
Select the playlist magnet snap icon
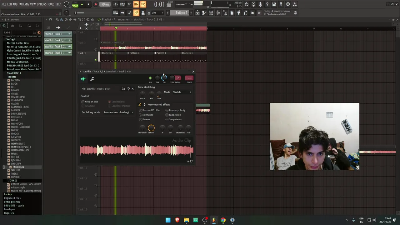pos(50,20)
